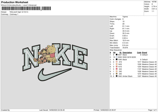Click the Wilcom EmbroideryStudio Level 3 Advanced text
Screen dimensions: 158x112
(19, 5)
